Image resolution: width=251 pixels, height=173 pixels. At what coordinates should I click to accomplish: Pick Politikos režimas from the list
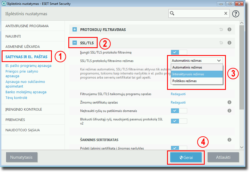pyautogui.click(x=197, y=81)
